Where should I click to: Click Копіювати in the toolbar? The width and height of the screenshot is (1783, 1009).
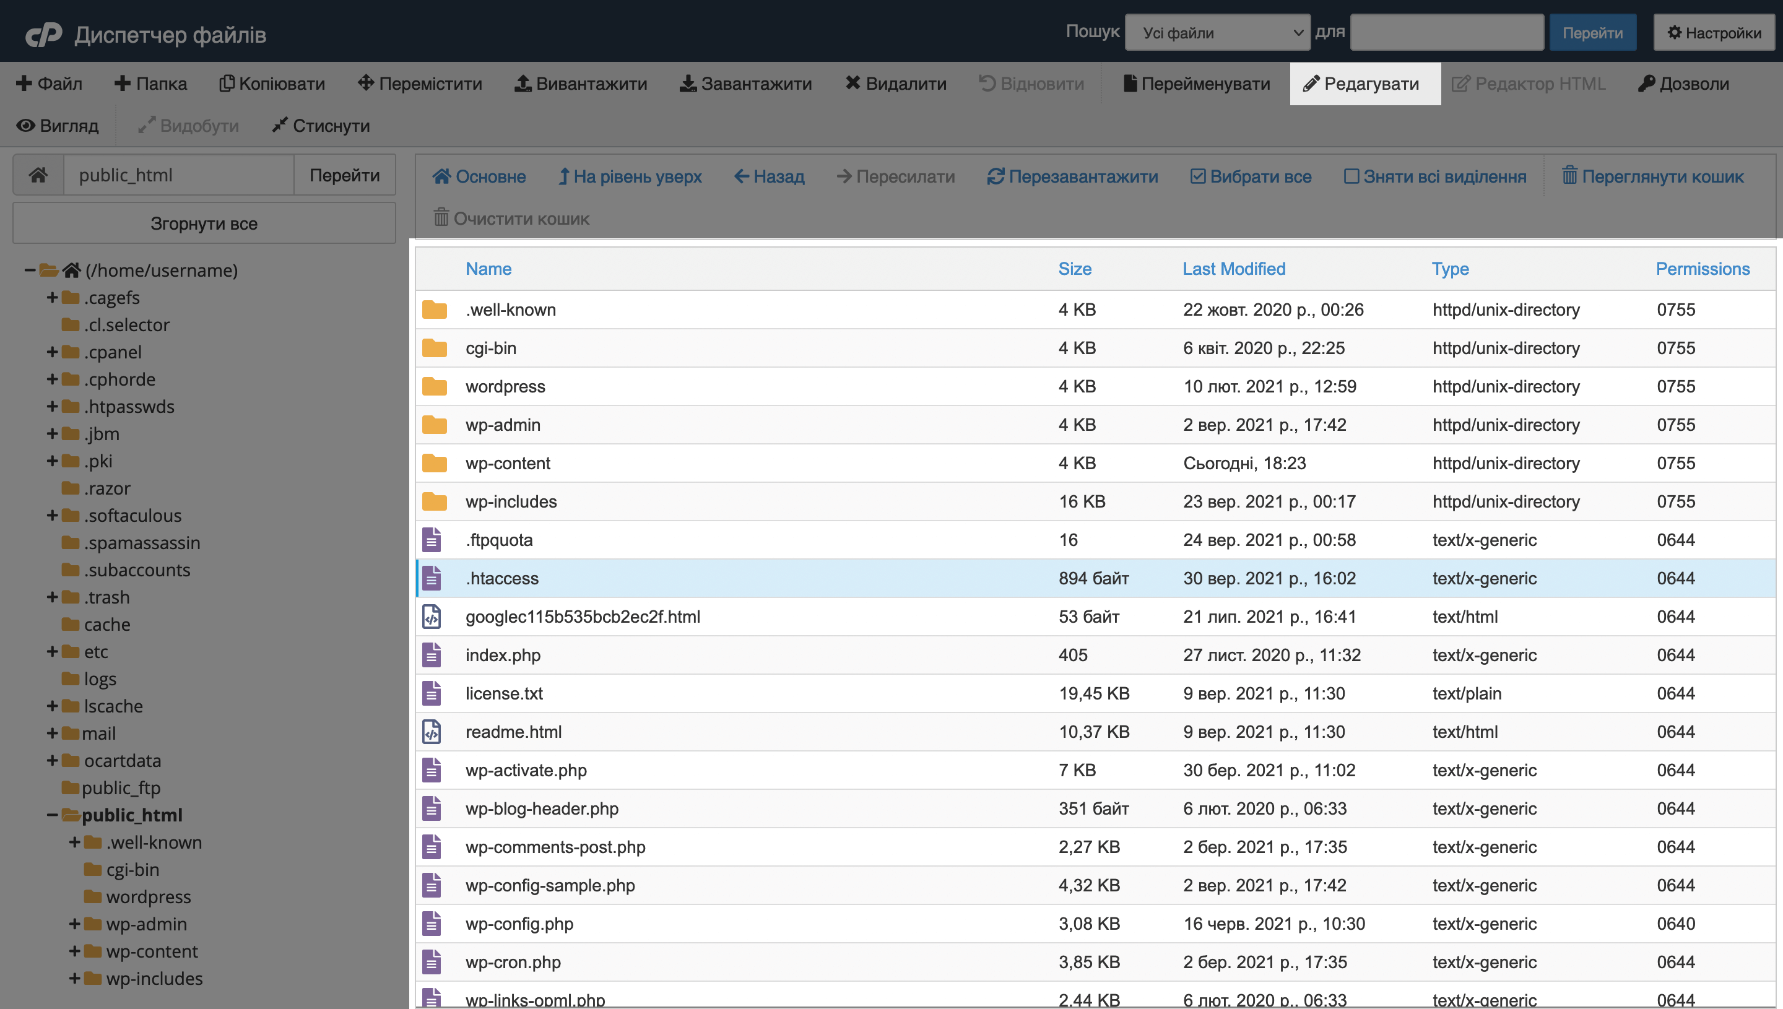272,84
